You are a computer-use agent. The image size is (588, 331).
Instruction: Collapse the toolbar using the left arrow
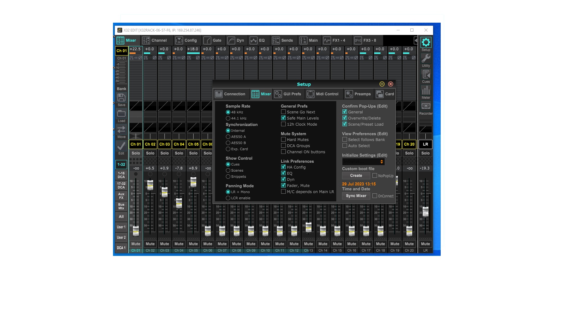(416, 40)
